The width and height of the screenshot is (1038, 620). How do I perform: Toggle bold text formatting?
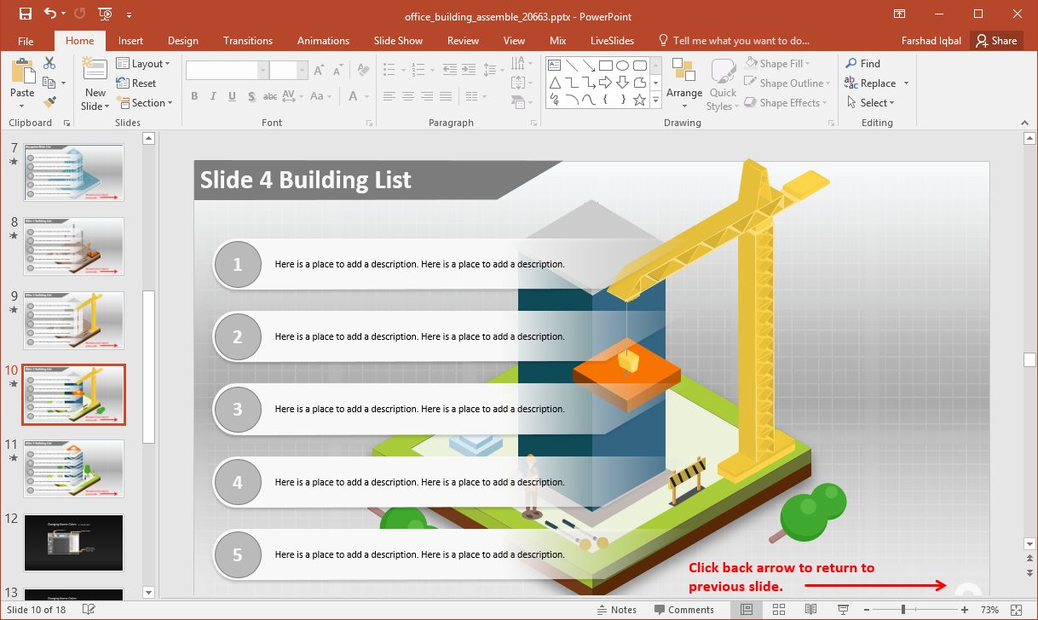[x=194, y=96]
